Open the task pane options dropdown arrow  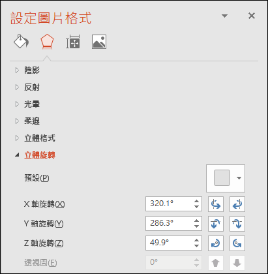tap(224, 16)
